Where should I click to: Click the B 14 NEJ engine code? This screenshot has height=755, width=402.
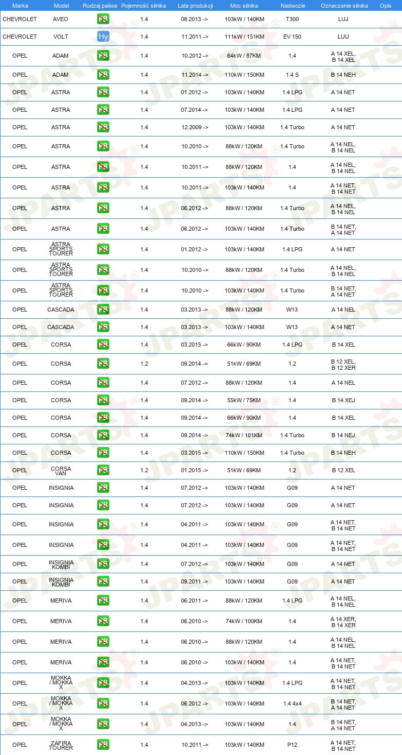point(343,435)
